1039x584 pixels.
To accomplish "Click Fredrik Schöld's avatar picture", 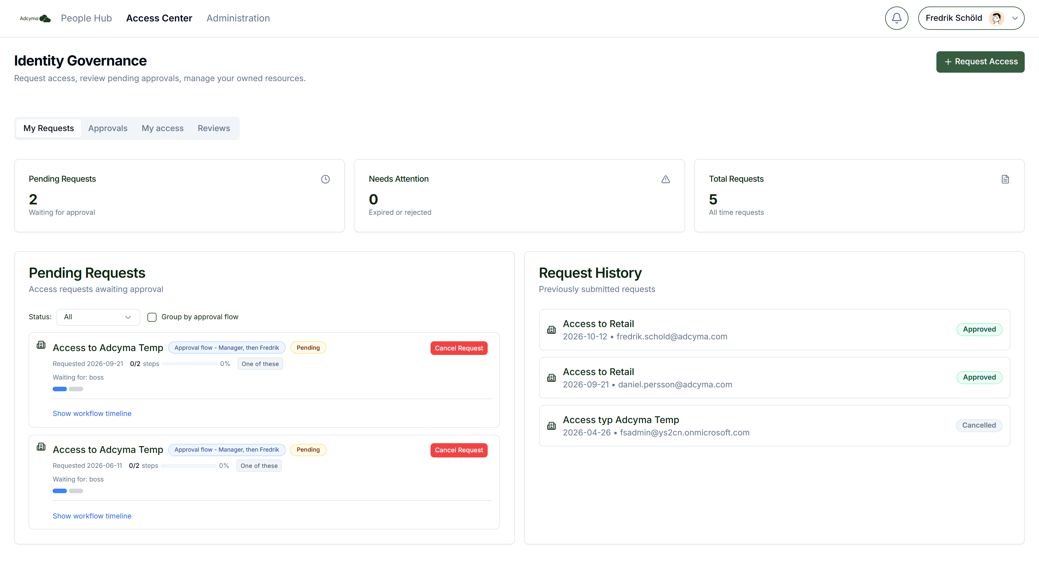I will coord(996,18).
